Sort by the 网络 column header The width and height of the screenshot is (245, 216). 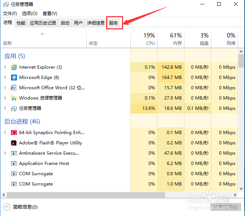(x=224, y=40)
